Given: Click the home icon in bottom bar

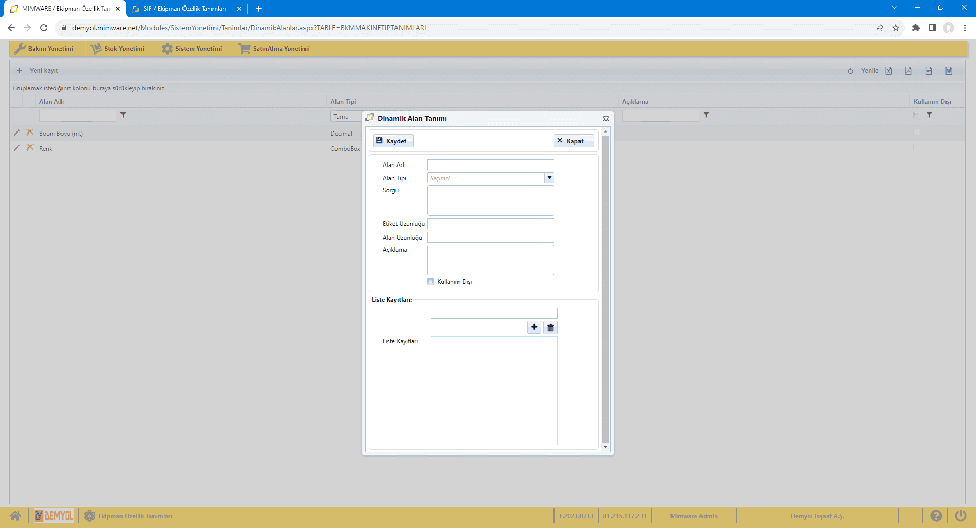Looking at the screenshot, I should 15,516.
